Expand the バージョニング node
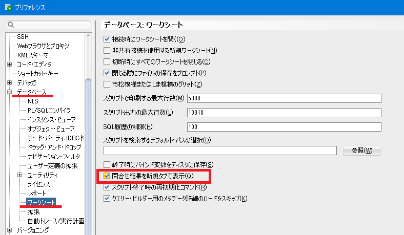Screen dimensions: 404x235 (x=10, y=230)
